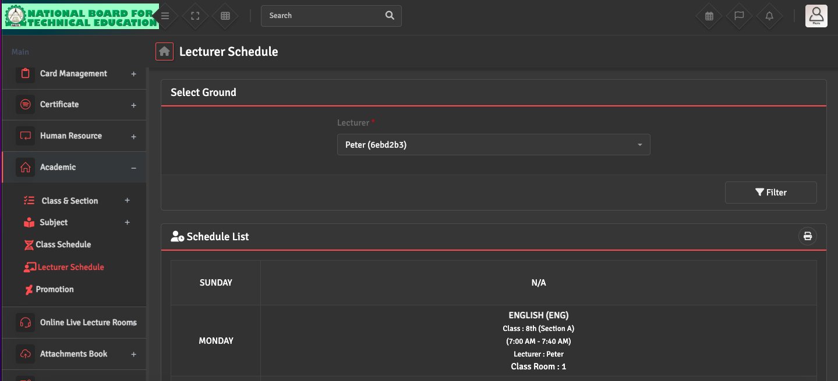Click the home breadcrumb icon
This screenshot has width=838, height=381.
[164, 52]
